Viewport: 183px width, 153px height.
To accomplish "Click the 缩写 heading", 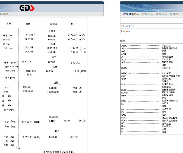I will tap(123, 41).
